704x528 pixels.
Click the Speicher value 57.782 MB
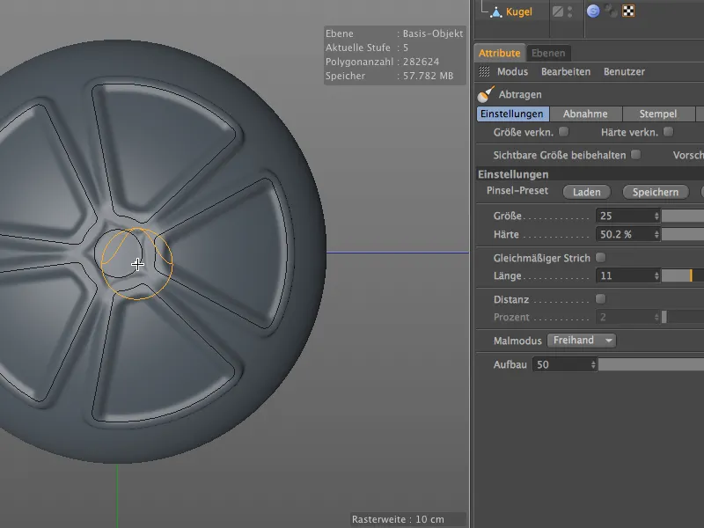click(428, 76)
